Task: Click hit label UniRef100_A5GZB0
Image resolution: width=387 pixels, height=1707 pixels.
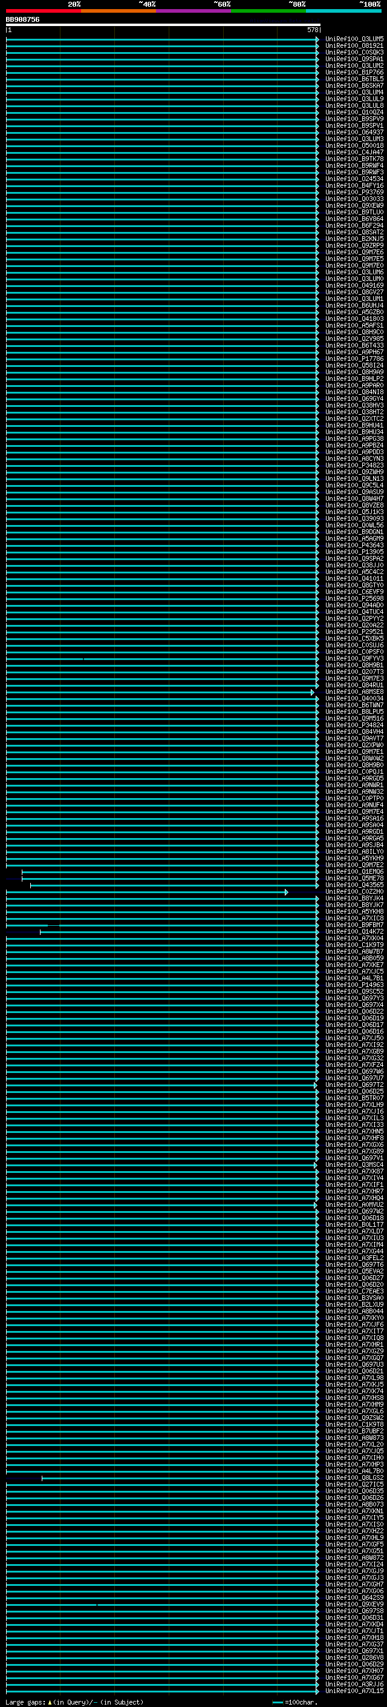Action: point(354,312)
